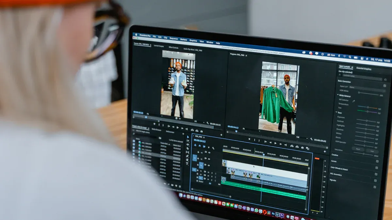Screen dimensions: 392x220
Task: Open Lumetri Color effect selector dropdown
Action: (x=362, y=77)
